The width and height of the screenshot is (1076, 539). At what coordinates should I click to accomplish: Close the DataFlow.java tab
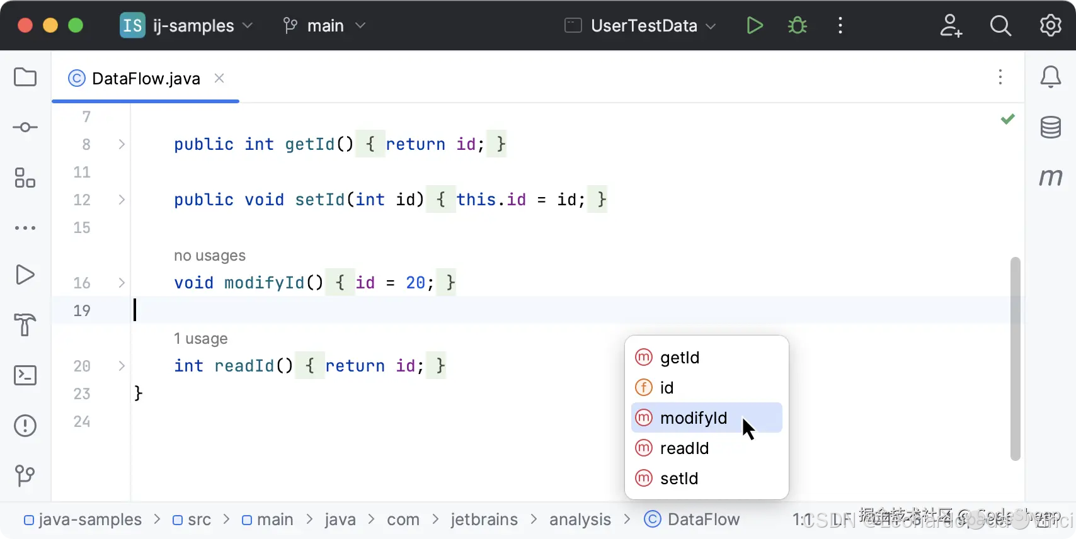(x=219, y=78)
